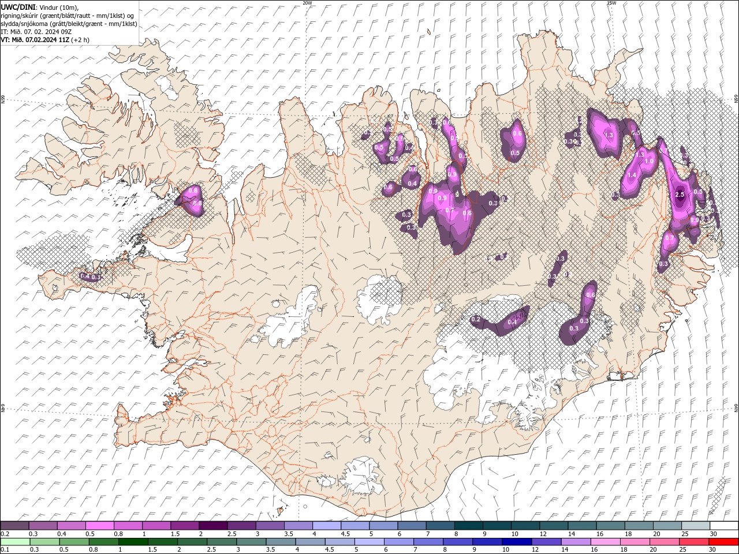739x554 pixels.
Task: Click the 'slydda/snjókoma' legend description line
Action: point(69,24)
